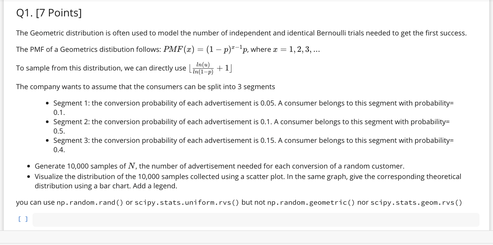The width and height of the screenshot is (493, 245).
Task: Select the markdown cell describing the Geometric distribution
Action: click(x=241, y=33)
